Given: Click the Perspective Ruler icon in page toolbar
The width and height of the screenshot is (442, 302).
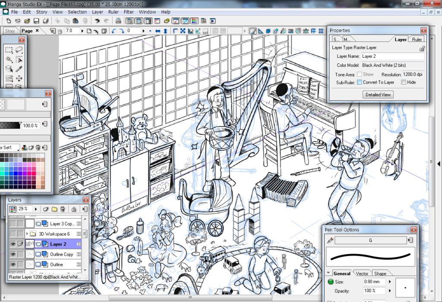Looking at the screenshot, I should [x=306, y=31].
